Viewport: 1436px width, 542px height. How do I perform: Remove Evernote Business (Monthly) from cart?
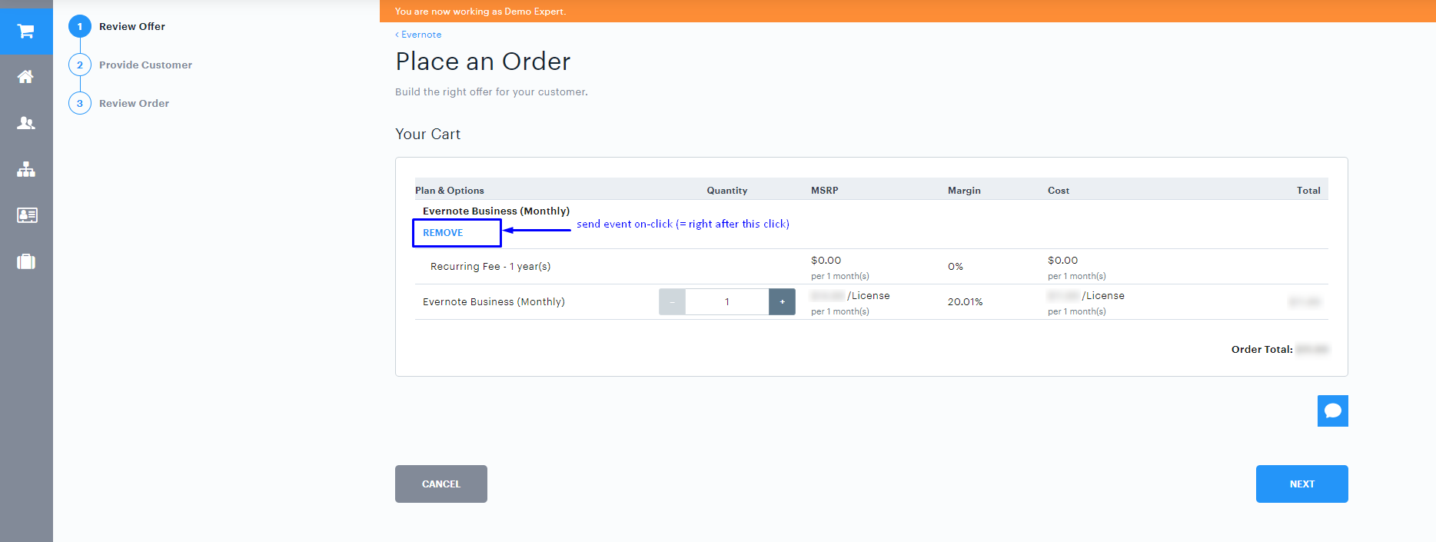pos(443,233)
